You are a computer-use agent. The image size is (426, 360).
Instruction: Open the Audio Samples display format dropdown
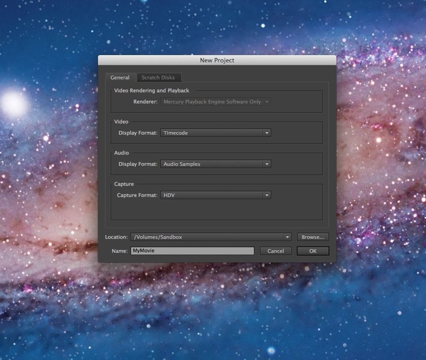[216, 164]
